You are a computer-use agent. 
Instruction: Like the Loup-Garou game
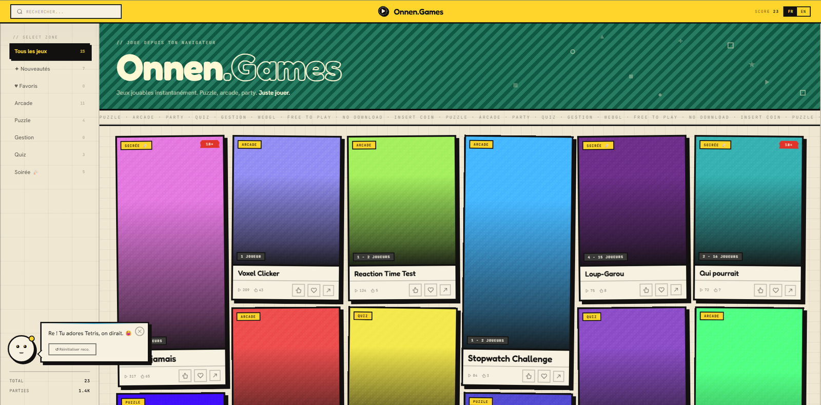[647, 290]
